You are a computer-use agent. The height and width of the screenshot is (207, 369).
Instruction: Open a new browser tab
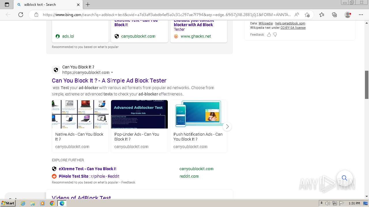tap(88, 5)
